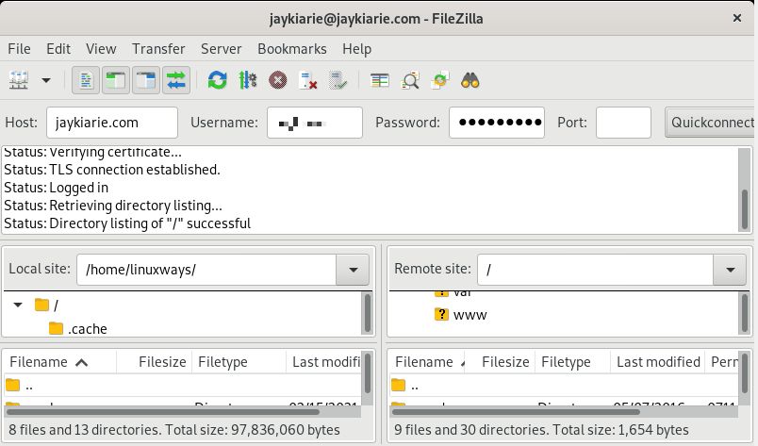Click local status "8 files and 13 directories"
Viewport: 758px width, 446px height.
(x=174, y=430)
